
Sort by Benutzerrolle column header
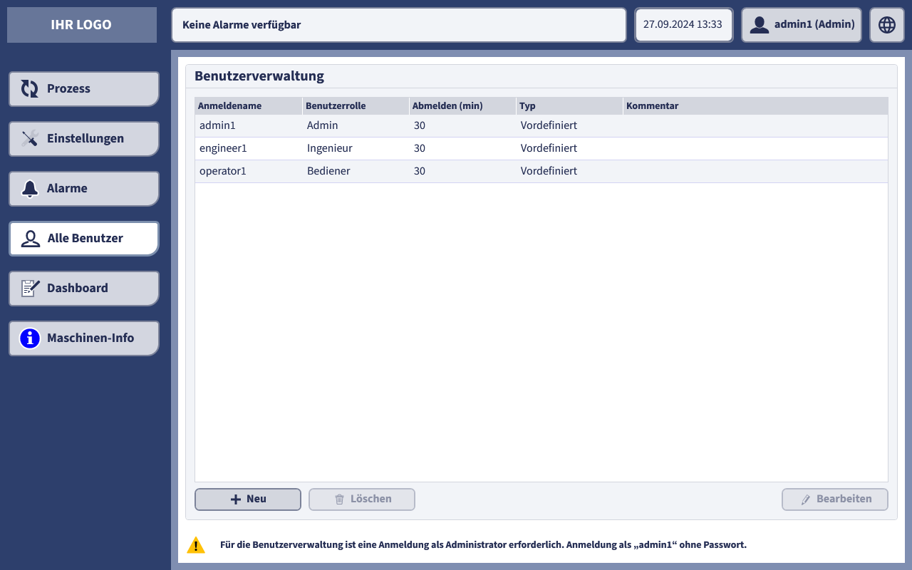coord(356,105)
